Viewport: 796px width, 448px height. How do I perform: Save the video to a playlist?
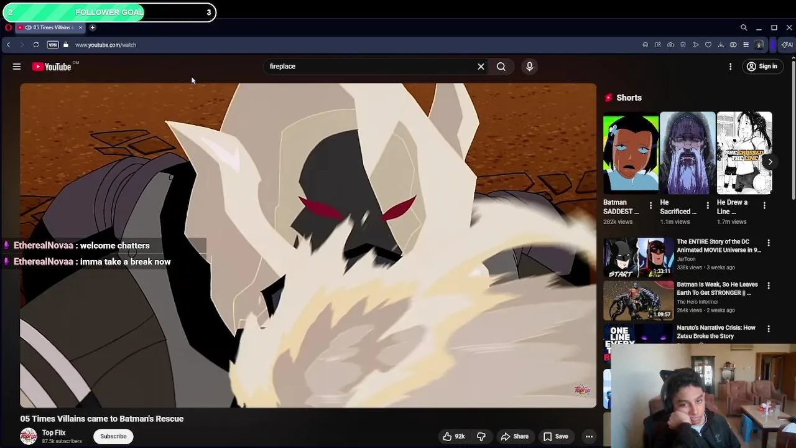555,437
